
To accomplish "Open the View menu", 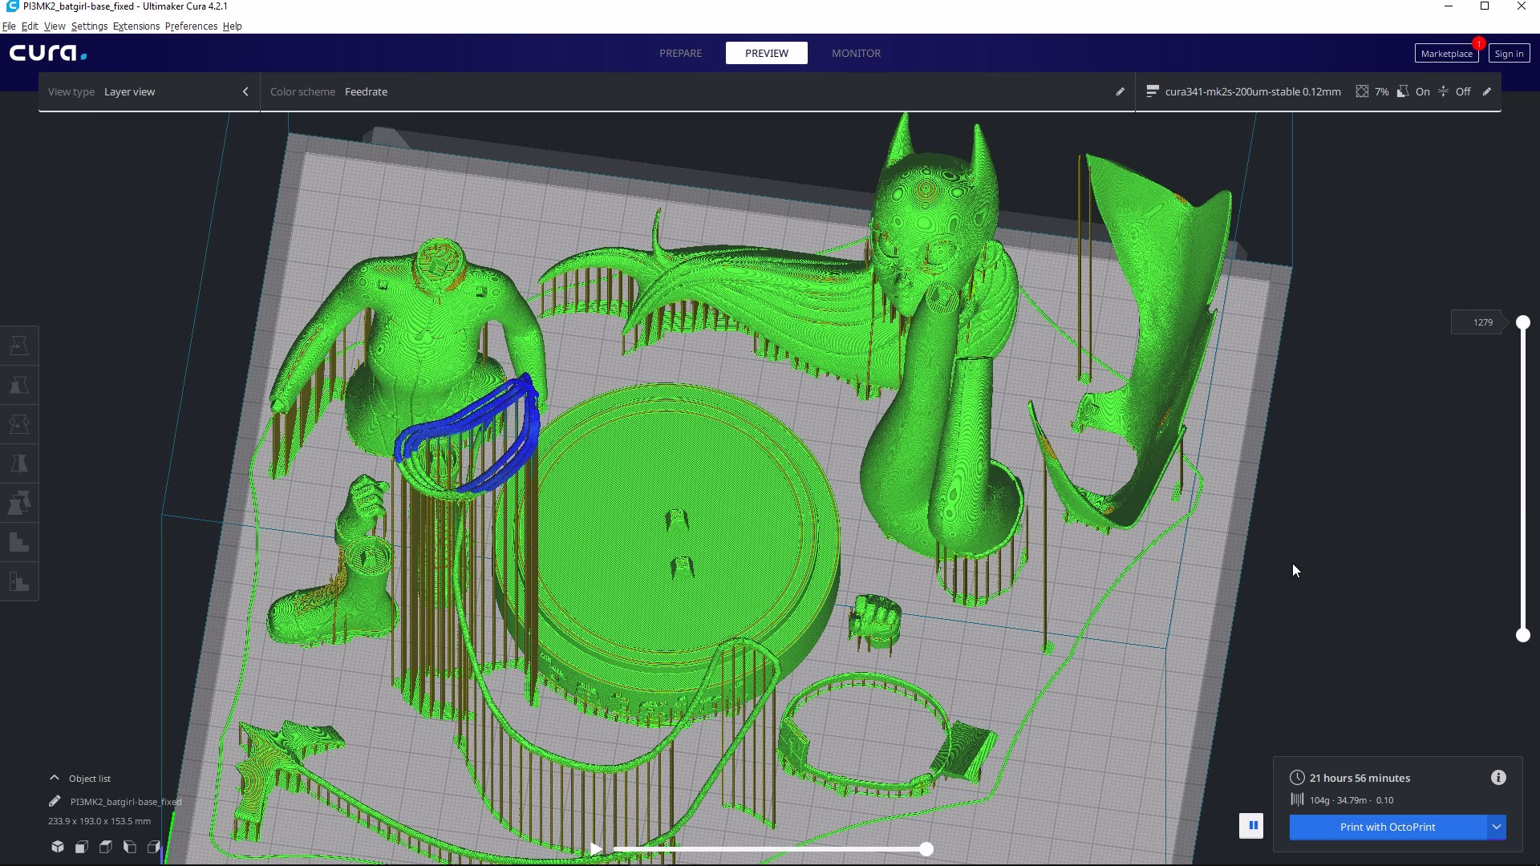I will click(55, 26).
